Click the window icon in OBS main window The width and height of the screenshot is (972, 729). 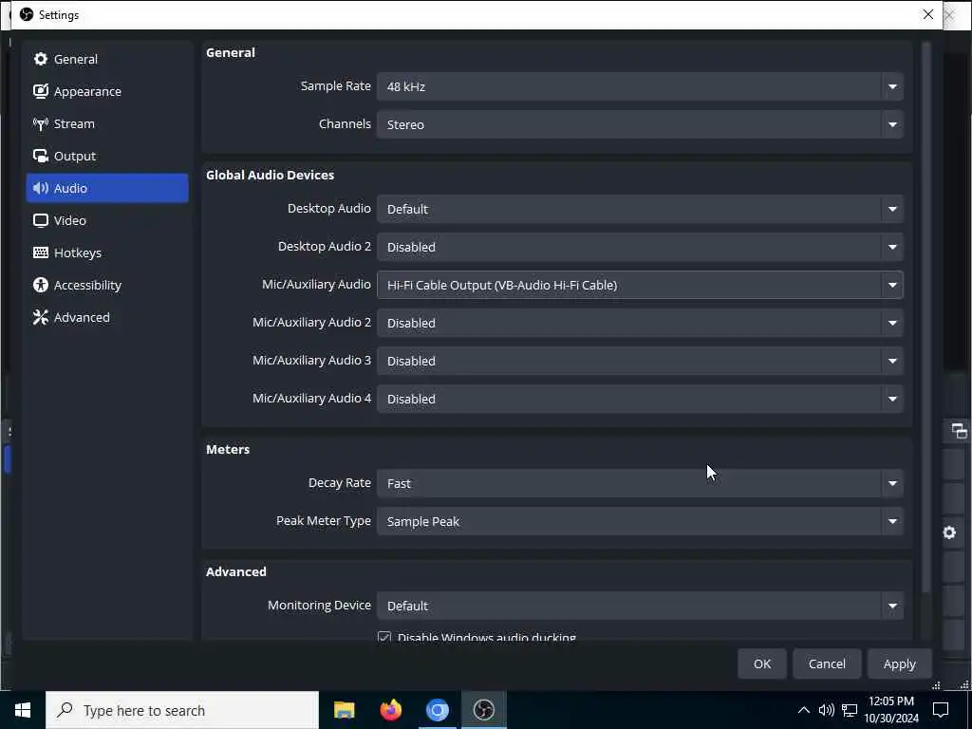pos(959,431)
